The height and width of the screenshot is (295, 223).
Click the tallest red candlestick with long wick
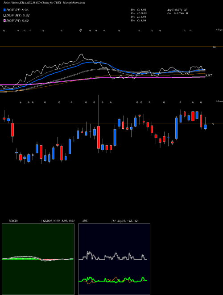tap(99, 137)
